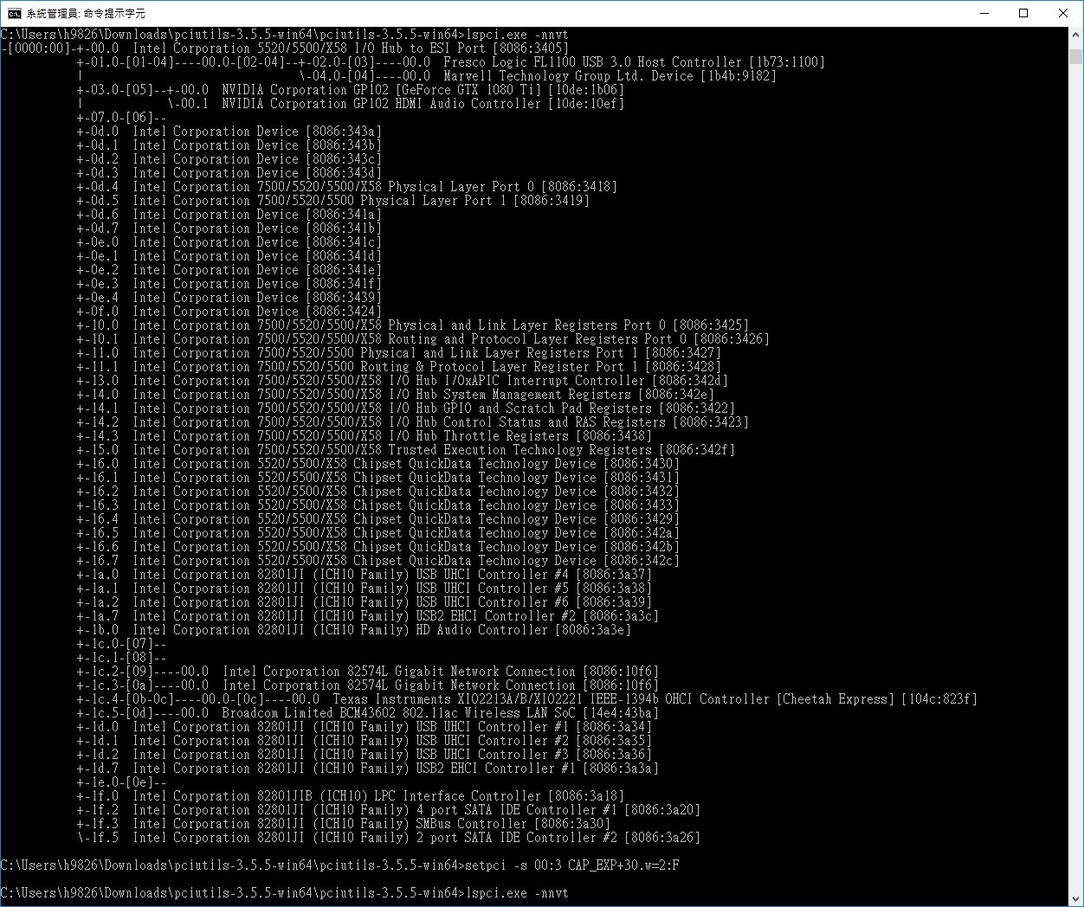Viewport: 1084px width, 907px height.
Task: Open the command prompt system menu icon
Action: (14, 13)
